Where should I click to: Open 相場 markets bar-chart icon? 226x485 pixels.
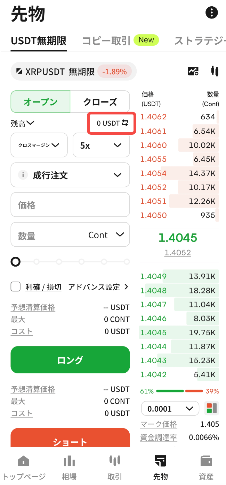point(69,461)
